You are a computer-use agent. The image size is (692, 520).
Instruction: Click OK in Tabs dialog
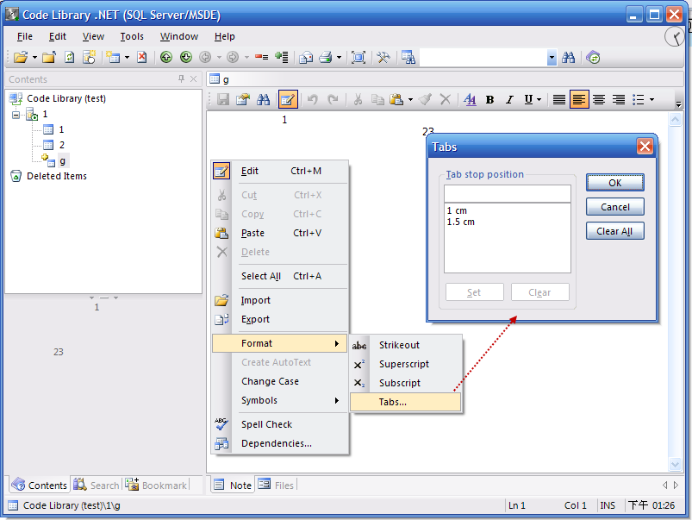614,183
